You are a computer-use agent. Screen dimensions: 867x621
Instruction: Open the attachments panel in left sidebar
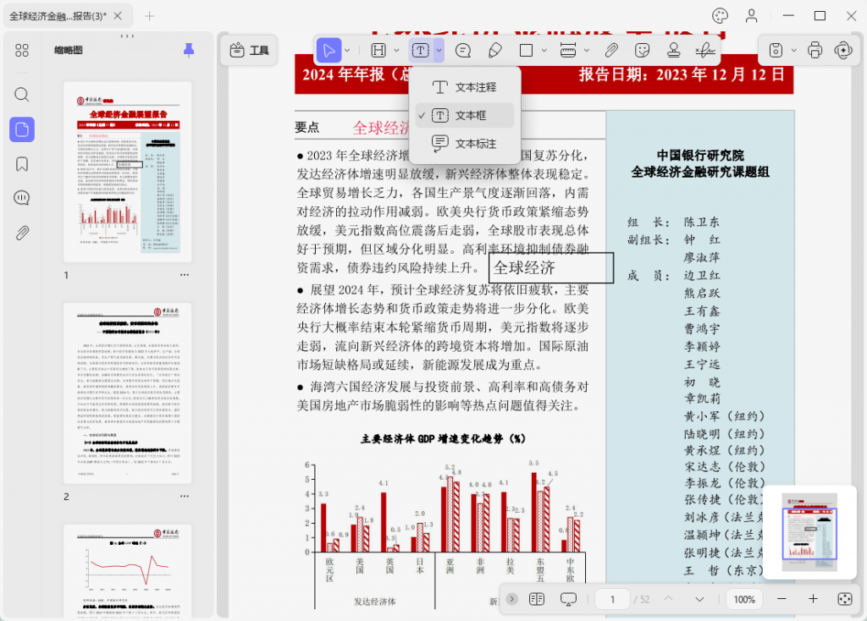click(21, 233)
